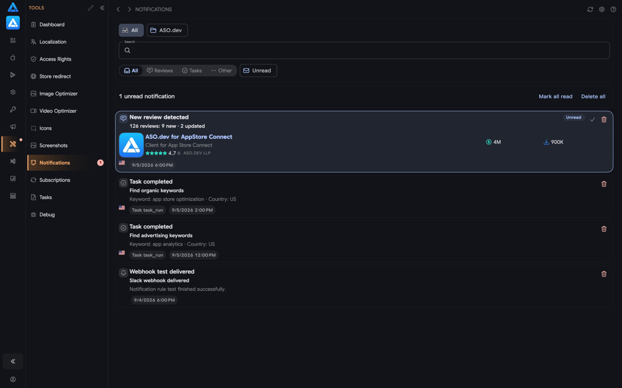This screenshot has height=388, width=622.
Task: Refresh notifications with the reload icon
Action: tap(590, 9)
